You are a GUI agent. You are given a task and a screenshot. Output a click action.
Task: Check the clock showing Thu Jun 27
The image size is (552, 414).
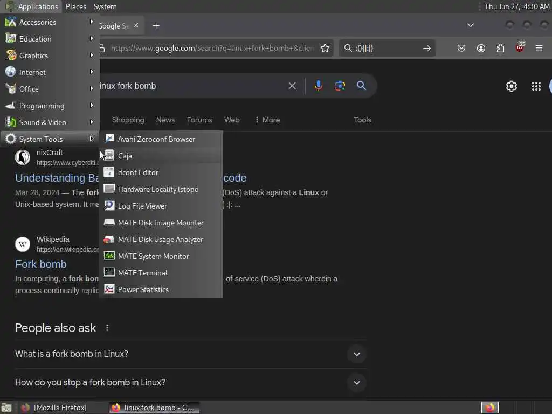pos(516,6)
